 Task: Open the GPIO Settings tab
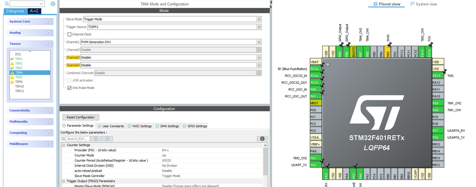[x=195, y=126]
